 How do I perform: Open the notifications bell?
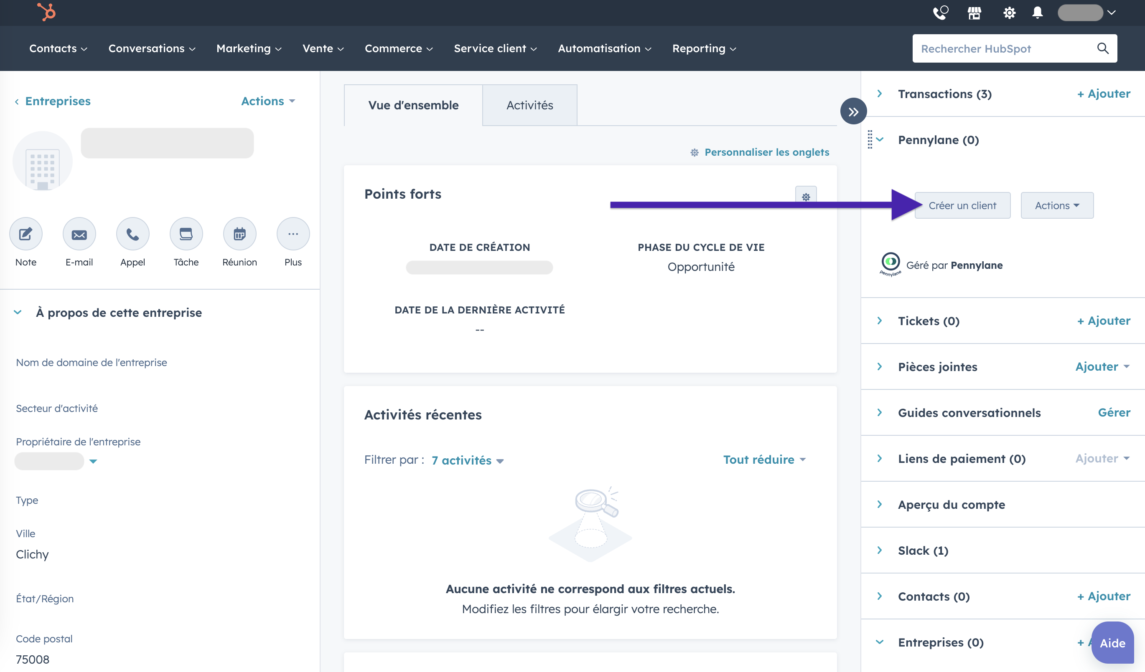[1037, 13]
